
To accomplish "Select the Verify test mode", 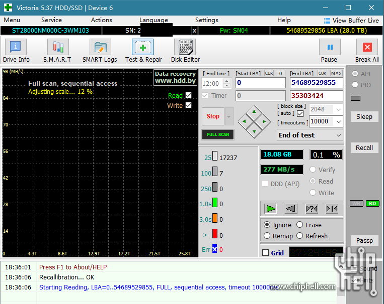I will tap(313, 170).
